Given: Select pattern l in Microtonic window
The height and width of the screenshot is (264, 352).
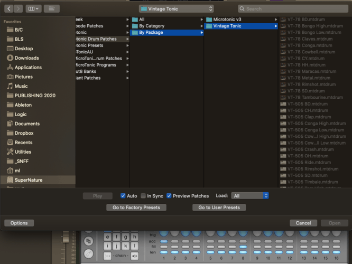Looking at the screenshot, I should tap(134, 246).
